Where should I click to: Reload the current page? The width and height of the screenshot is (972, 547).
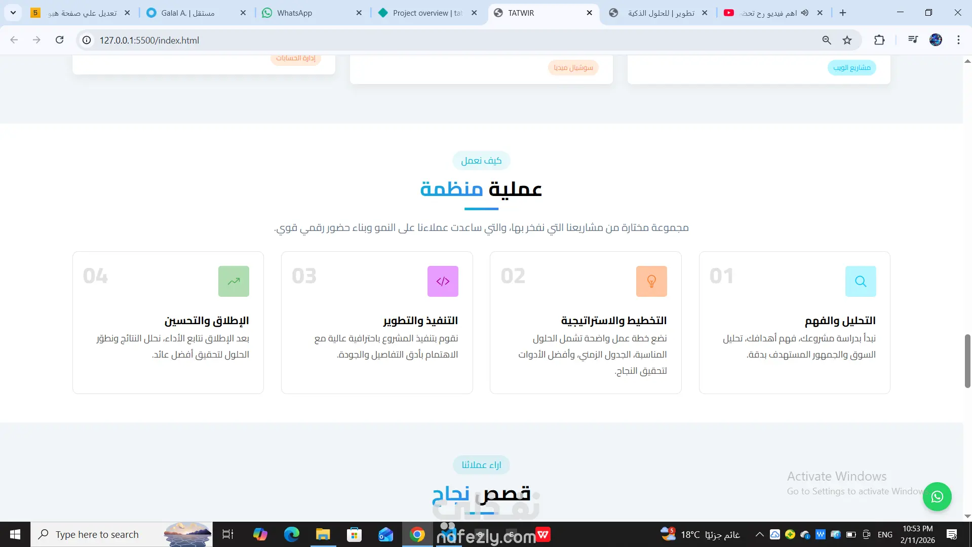coord(59,40)
